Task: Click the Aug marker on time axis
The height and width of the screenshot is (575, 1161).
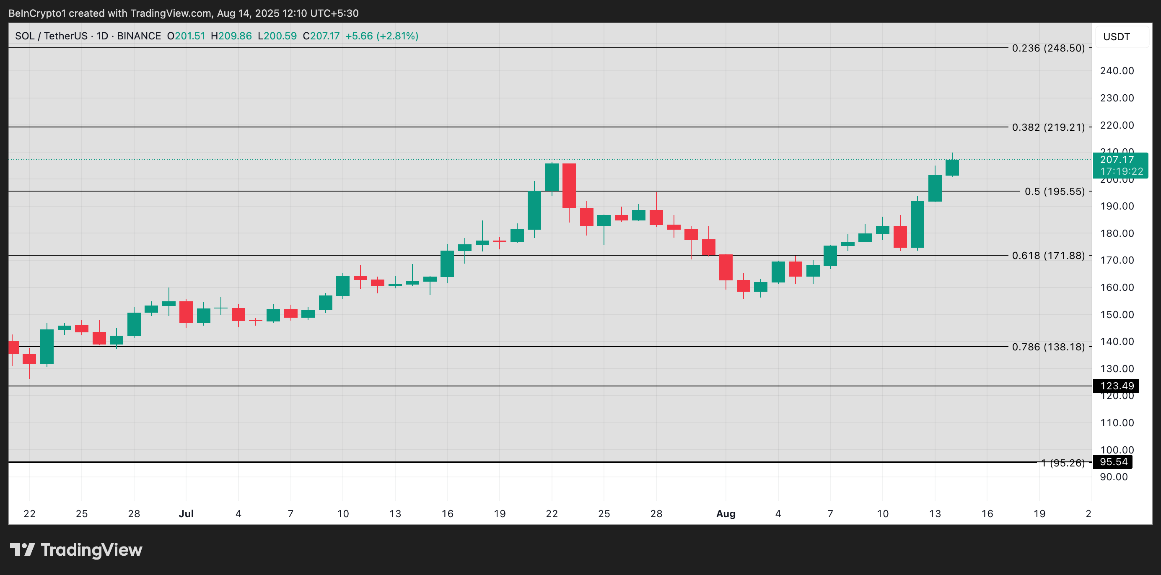Action: point(726,513)
